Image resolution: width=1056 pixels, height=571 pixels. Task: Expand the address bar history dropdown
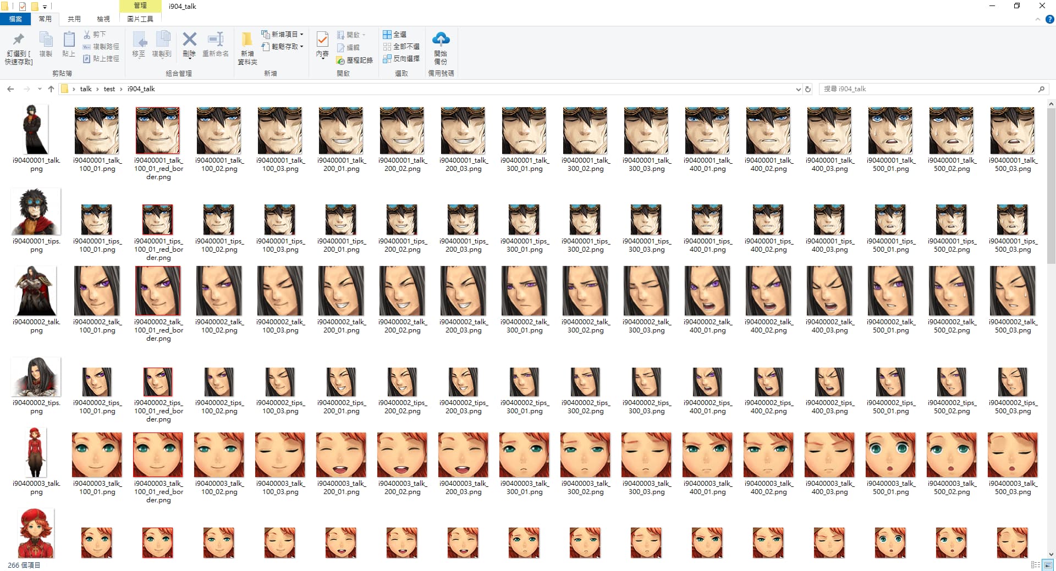tap(798, 89)
